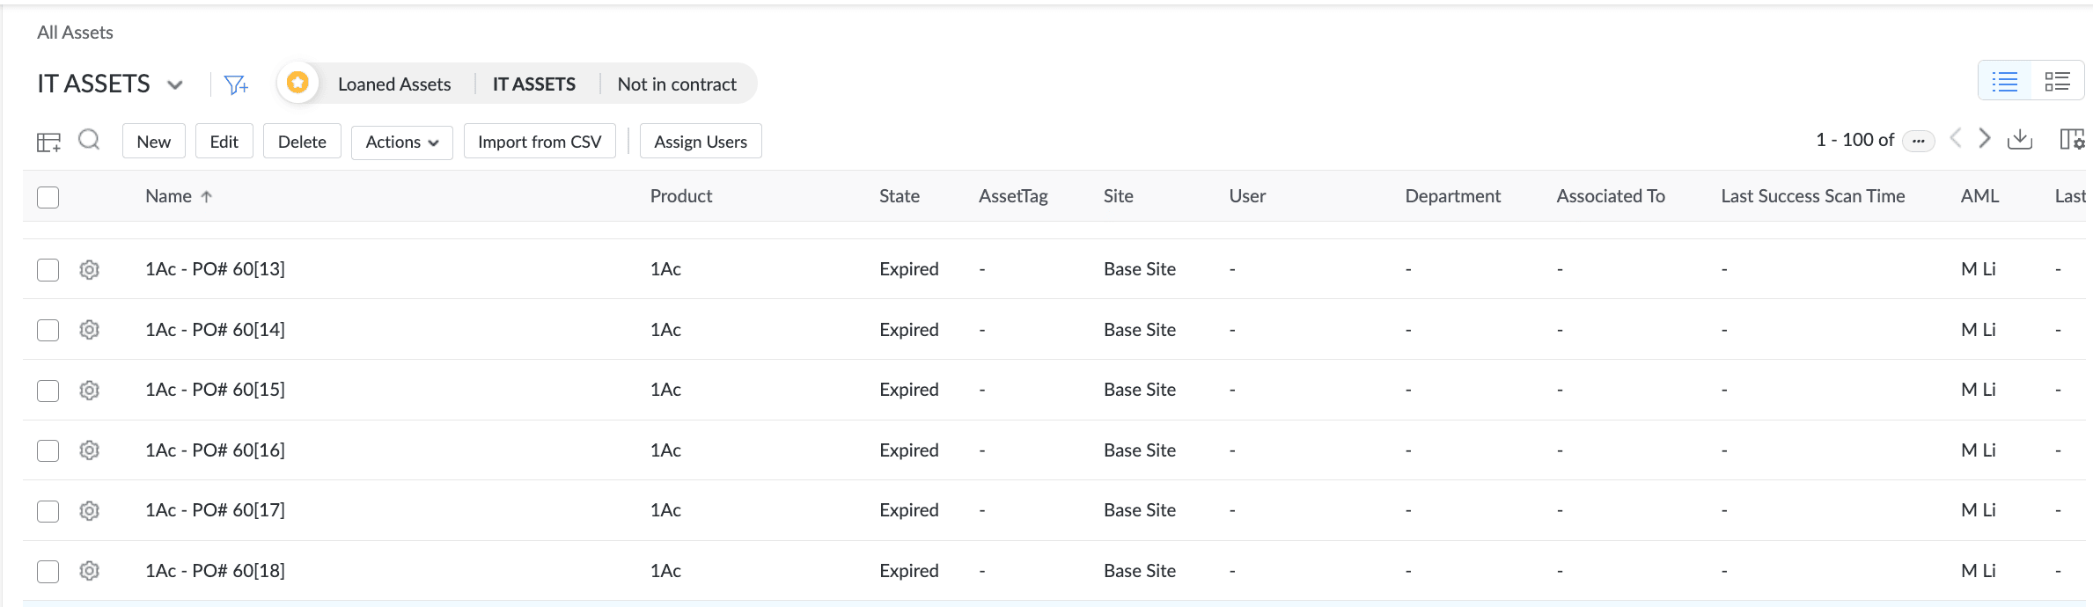Click the export download icon
The width and height of the screenshot is (2093, 607).
click(2020, 140)
